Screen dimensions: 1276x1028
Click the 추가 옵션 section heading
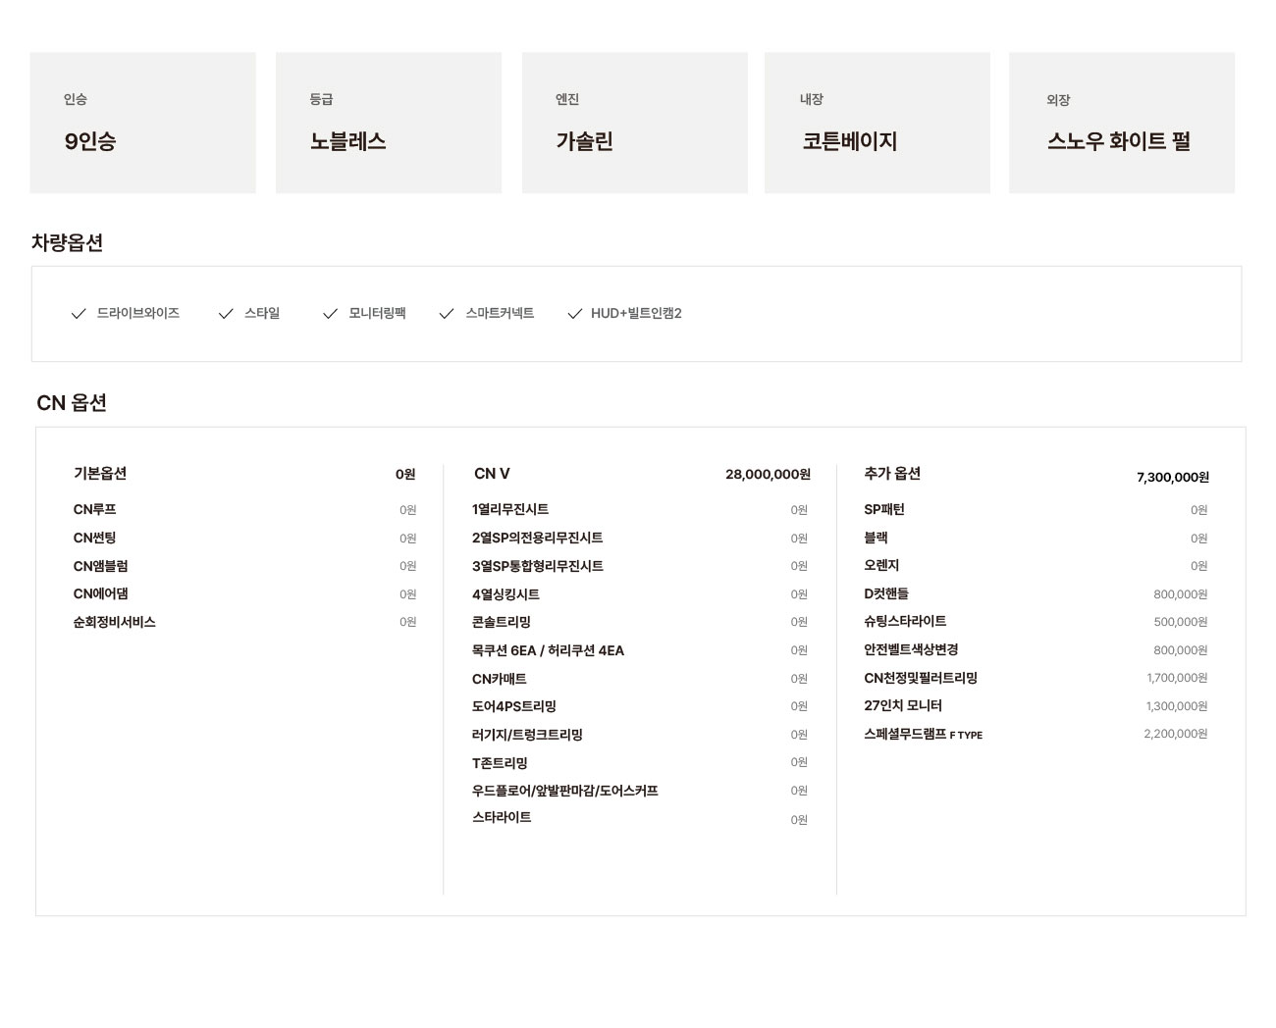click(x=891, y=474)
